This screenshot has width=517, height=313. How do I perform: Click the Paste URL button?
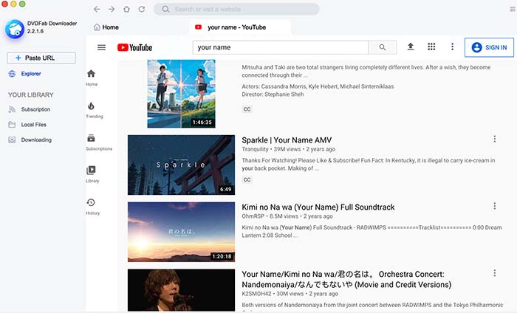tap(41, 58)
